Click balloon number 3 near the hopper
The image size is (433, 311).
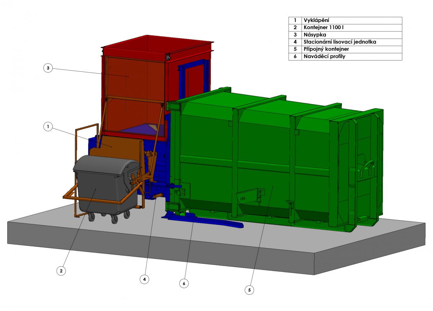point(48,68)
